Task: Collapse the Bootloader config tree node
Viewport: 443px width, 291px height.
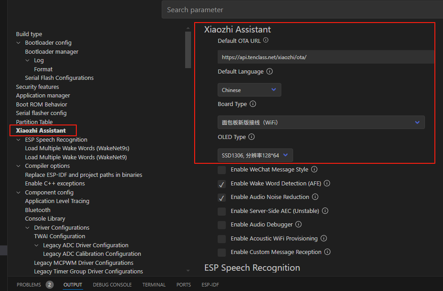Action: coord(19,43)
